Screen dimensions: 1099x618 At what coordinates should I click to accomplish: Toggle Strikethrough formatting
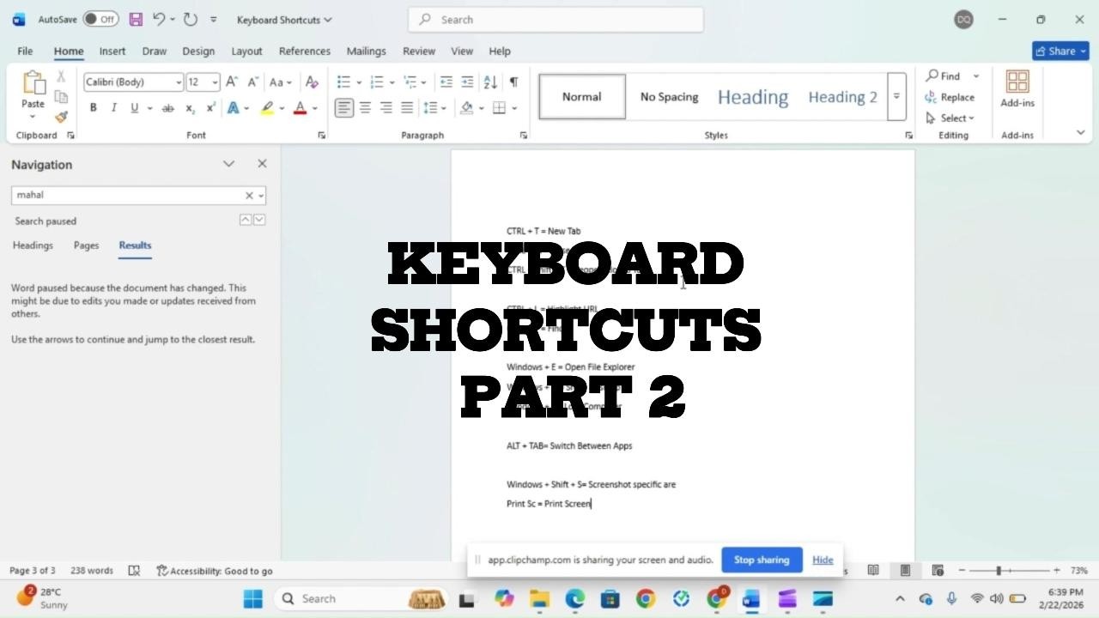(x=168, y=107)
